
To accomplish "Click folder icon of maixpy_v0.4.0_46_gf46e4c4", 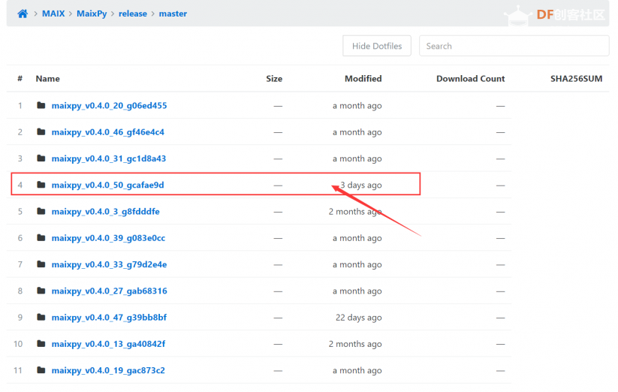I will 41,131.
